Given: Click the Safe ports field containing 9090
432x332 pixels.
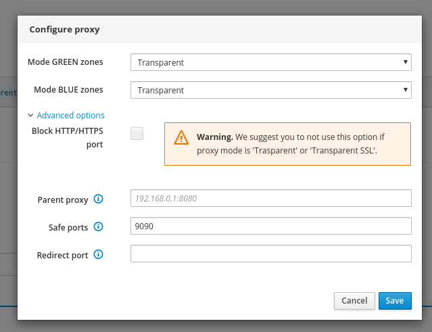Looking at the screenshot, I should [x=271, y=226].
